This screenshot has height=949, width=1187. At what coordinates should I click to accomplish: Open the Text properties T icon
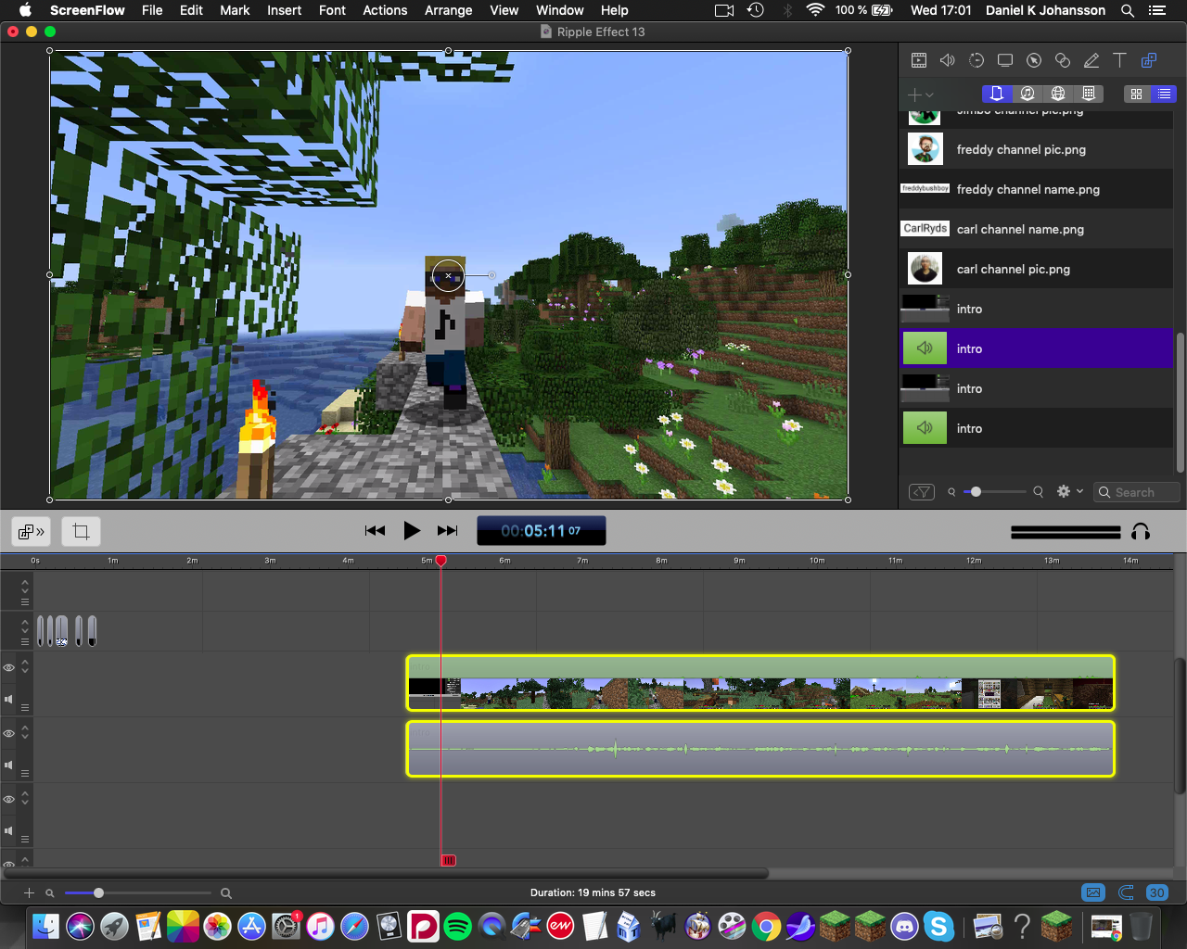click(x=1119, y=60)
